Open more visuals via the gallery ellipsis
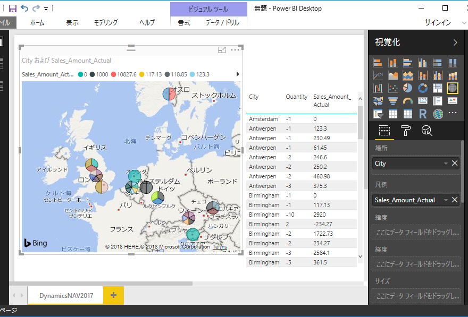The image size is (468, 317). pyautogui.click(x=453, y=113)
